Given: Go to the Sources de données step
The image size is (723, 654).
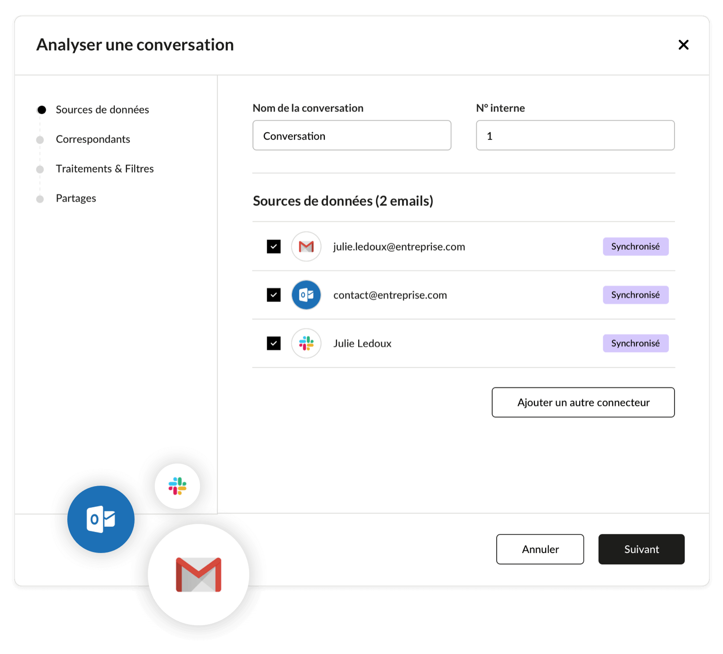Looking at the screenshot, I should (102, 110).
